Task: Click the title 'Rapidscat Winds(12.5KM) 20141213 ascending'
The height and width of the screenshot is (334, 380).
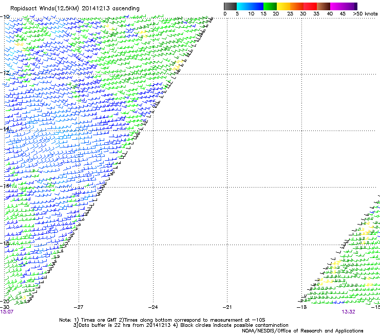Action: [75, 9]
